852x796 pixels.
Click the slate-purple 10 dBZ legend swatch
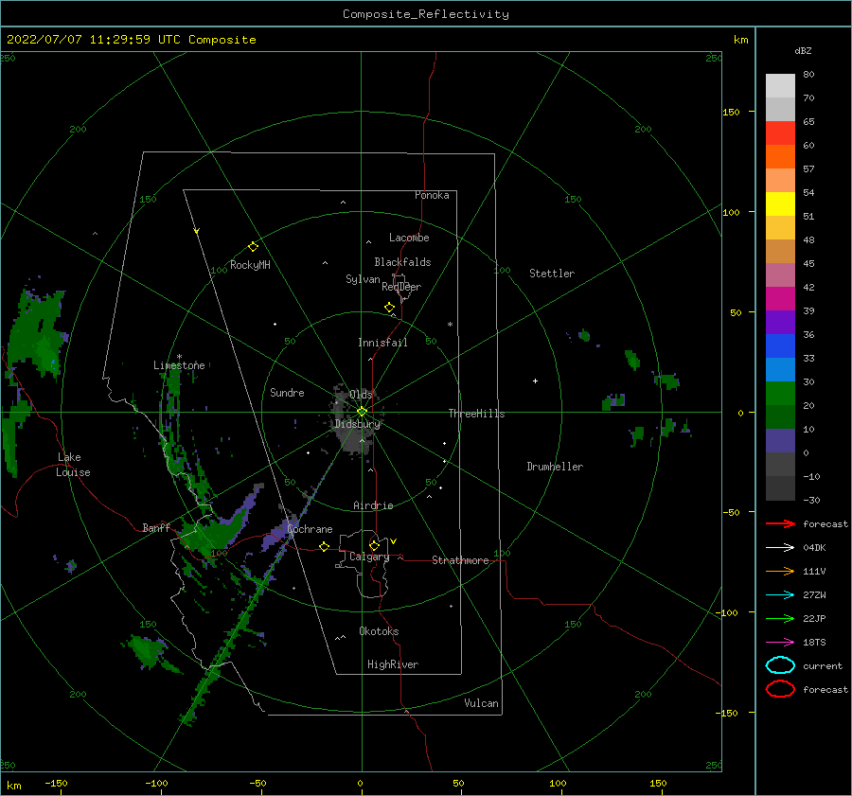coord(780,440)
